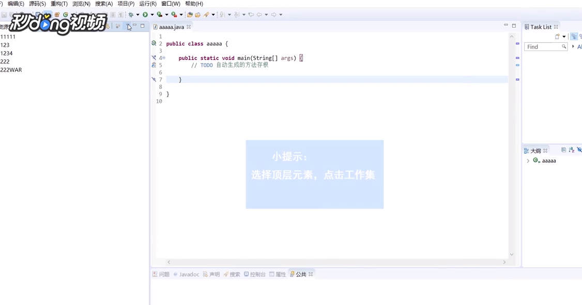Open the 项目(P) menu
582x305 pixels.
click(x=126, y=4)
